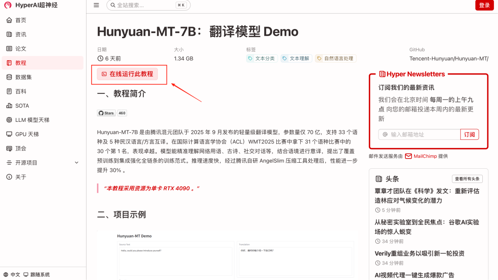Open the 首页 home page
Viewport: 498px width, 280px height.
pyautogui.click(x=21, y=20)
